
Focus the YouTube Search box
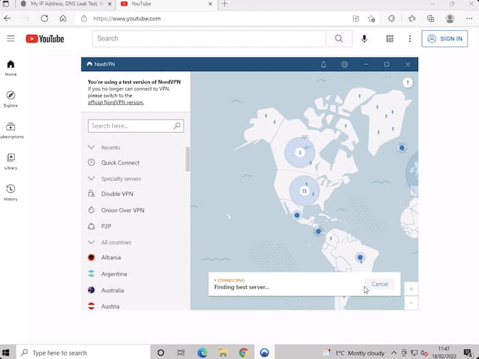[x=209, y=38]
